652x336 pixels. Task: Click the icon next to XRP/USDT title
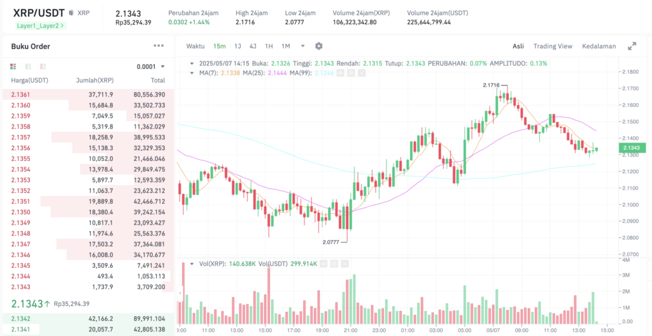[71, 13]
